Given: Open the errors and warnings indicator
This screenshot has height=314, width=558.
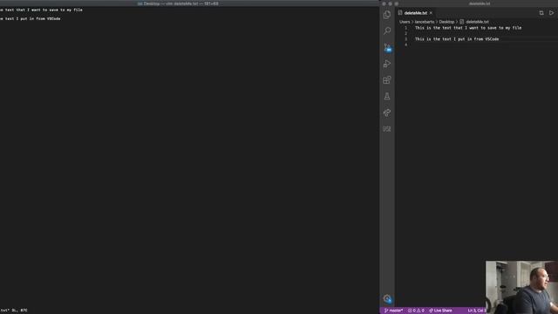Looking at the screenshot, I should [x=416, y=311].
